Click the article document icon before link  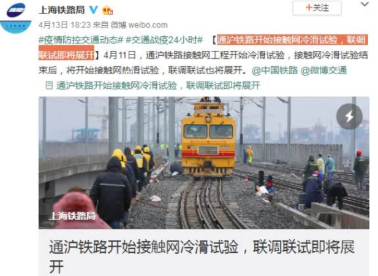click(x=49, y=85)
